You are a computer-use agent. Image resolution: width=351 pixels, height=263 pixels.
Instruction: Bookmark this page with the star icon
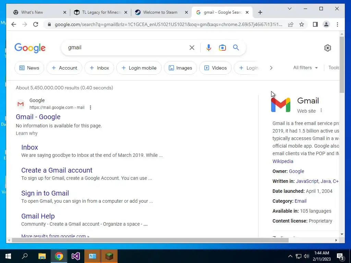coord(302,24)
